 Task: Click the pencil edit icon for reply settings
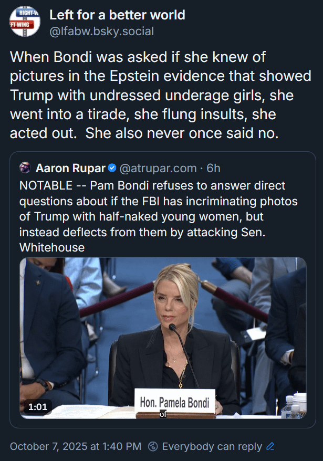(270, 446)
